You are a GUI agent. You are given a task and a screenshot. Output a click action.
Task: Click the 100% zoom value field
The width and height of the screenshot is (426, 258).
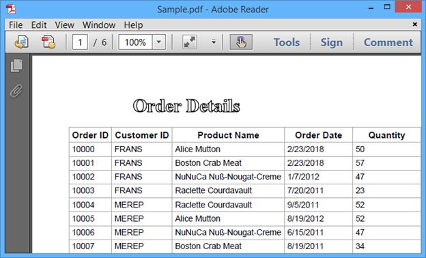135,42
